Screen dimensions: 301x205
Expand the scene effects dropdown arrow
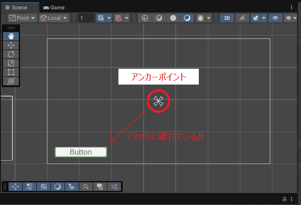click(x=264, y=18)
